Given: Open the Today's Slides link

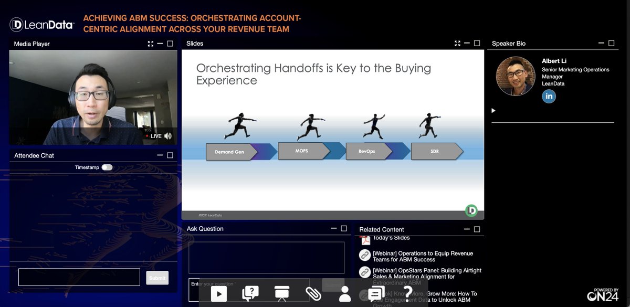Looking at the screenshot, I should [392, 238].
